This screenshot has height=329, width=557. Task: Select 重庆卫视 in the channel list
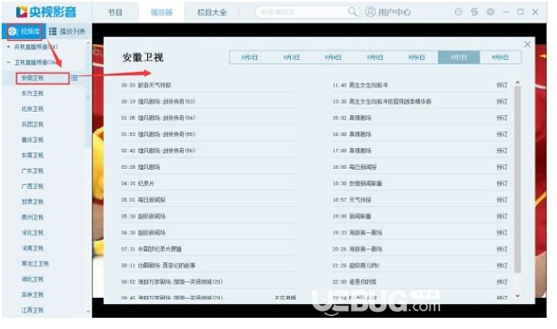point(32,140)
